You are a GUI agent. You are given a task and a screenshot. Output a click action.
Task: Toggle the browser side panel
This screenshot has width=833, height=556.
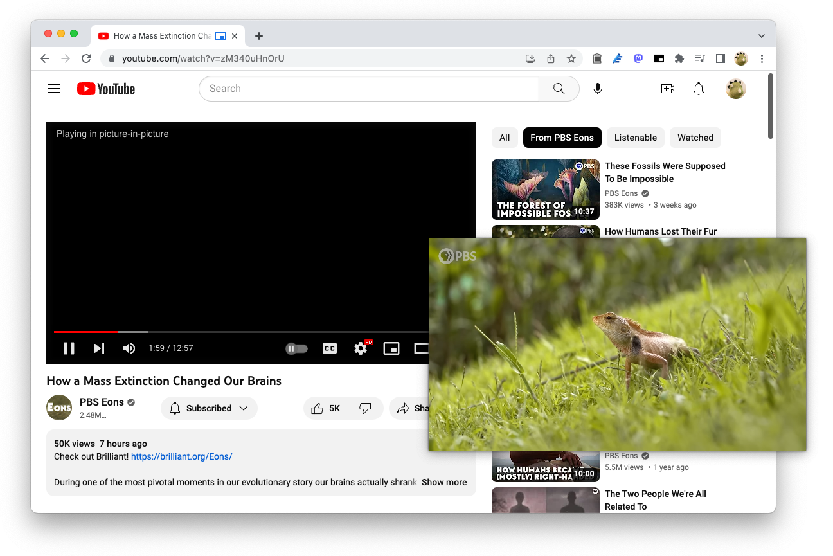click(721, 58)
